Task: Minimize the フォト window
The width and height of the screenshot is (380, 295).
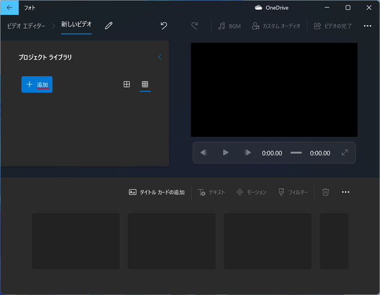Action: [327, 8]
